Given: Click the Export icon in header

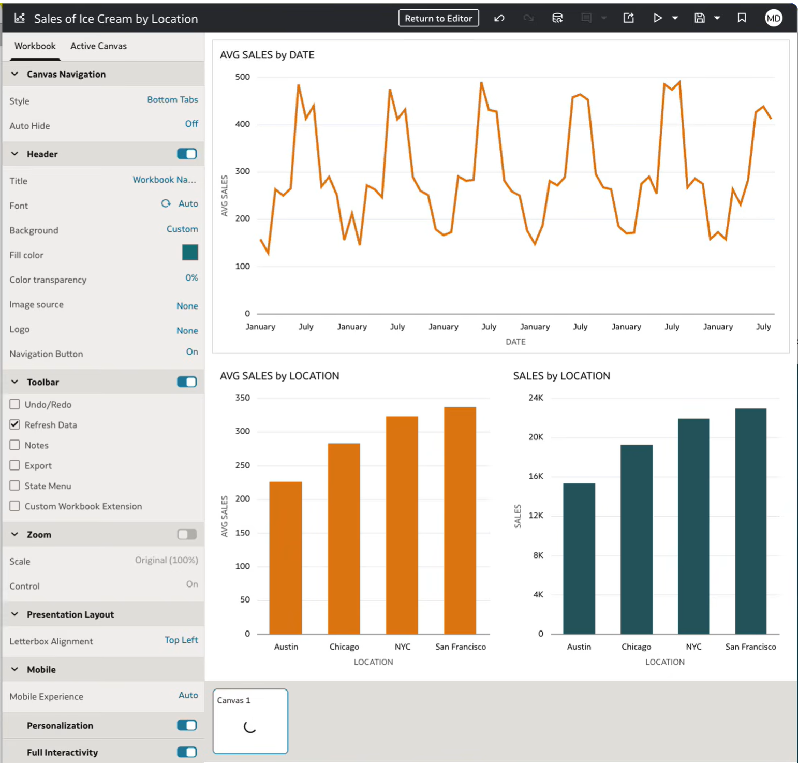Looking at the screenshot, I should click(x=628, y=18).
